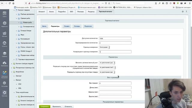Image resolution: width=192 pixels, height=108 pixels.
Task: Collapse the Инфоблоки tree node
Action: 12,72
